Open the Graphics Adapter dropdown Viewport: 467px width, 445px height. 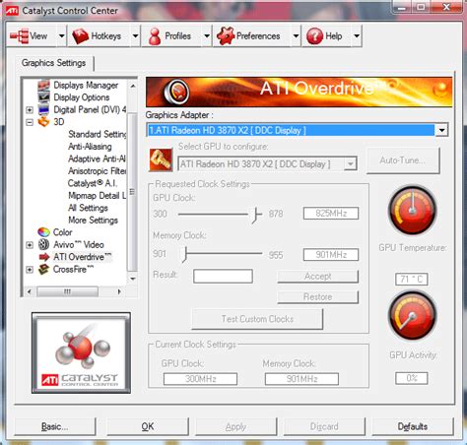tap(441, 130)
